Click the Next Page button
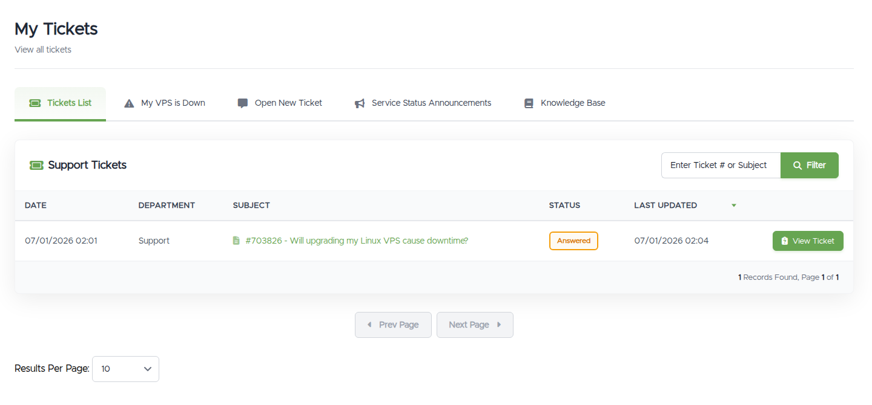Screen dimensions: 872x405 pos(475,325)
